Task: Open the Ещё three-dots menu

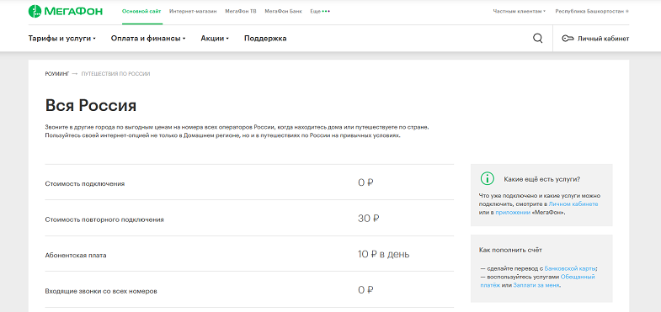Action: tap(320, 12)
